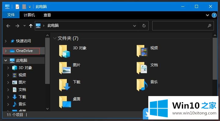Image resolution: width=220 pixels, height=121 pixels.
Task: Select 视频 in the navigation pane
Action: click(x=22, y=75)
